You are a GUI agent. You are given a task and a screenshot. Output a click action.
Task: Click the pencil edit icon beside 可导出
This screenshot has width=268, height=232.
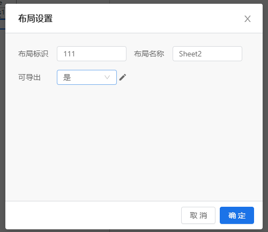click(x=123, y=77)
